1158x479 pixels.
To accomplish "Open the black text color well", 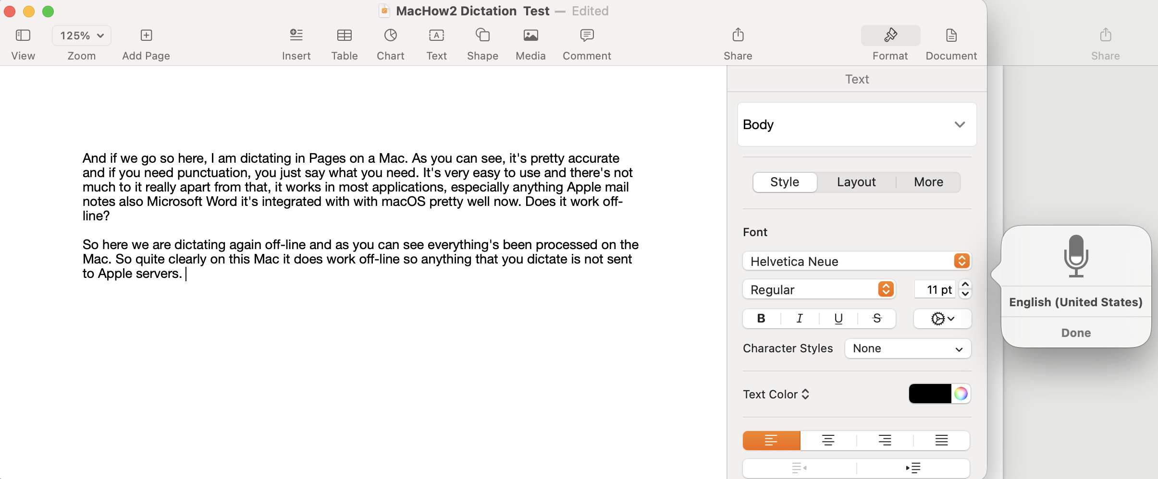I will click(x=930, y=394).
